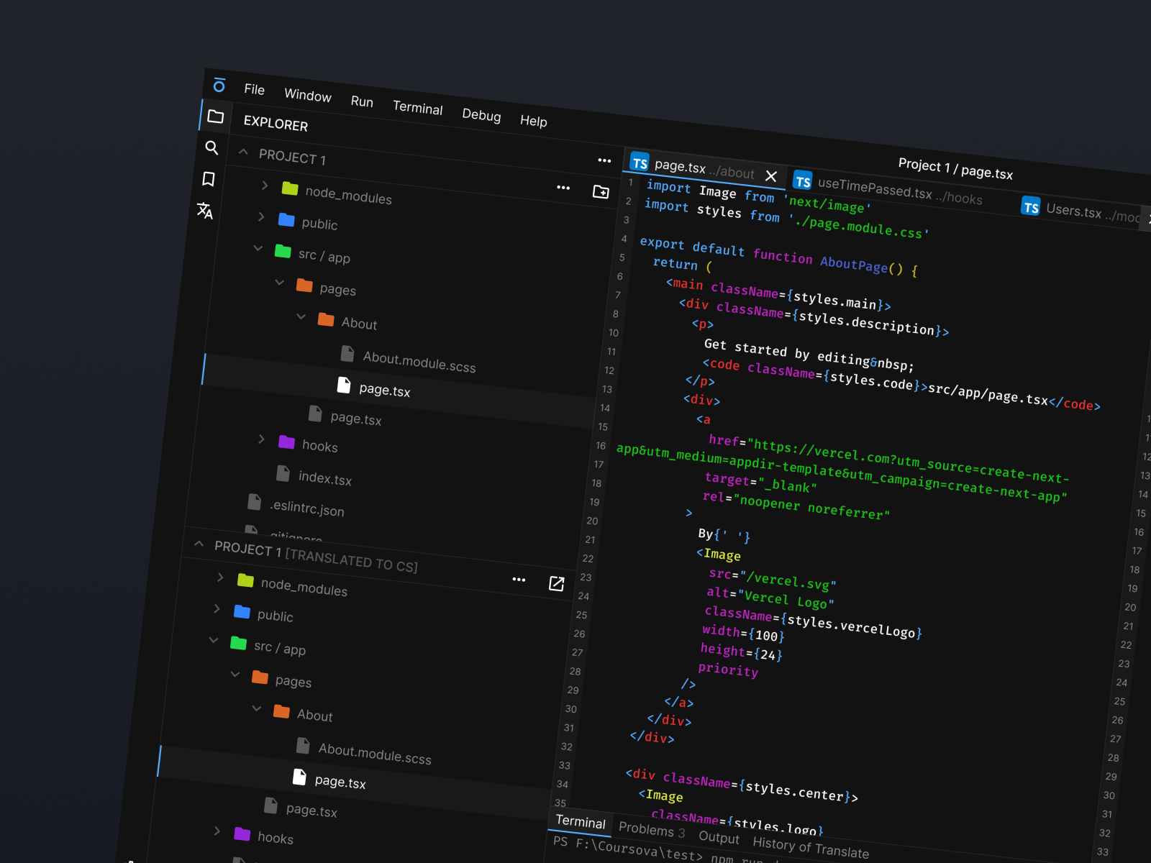Collapse the PROJECT 1 section
This screenshot has height=863, width=1151.
tap(243, 152)
